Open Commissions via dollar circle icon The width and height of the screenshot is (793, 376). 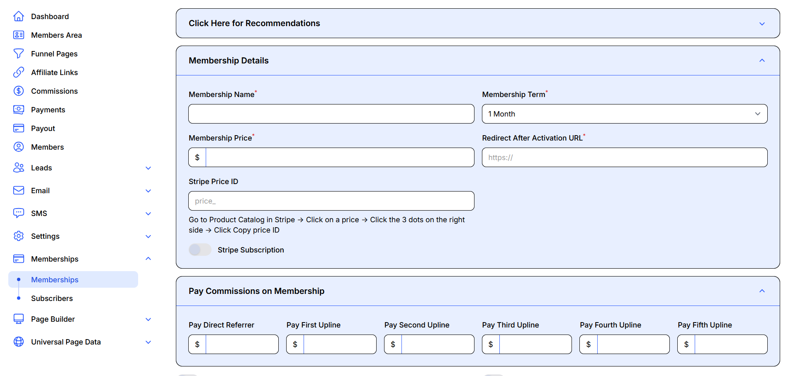click(x=19, y=91)
